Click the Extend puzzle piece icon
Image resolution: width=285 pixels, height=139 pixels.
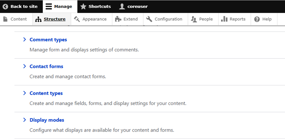click(x=118, y=19)
